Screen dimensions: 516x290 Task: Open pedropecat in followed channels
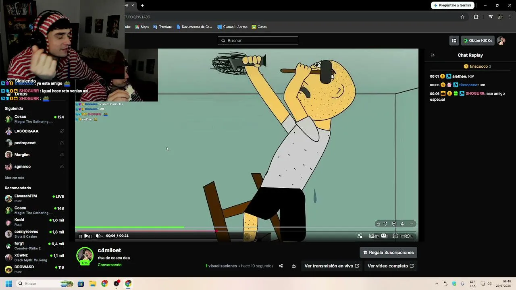click(34, 143)
